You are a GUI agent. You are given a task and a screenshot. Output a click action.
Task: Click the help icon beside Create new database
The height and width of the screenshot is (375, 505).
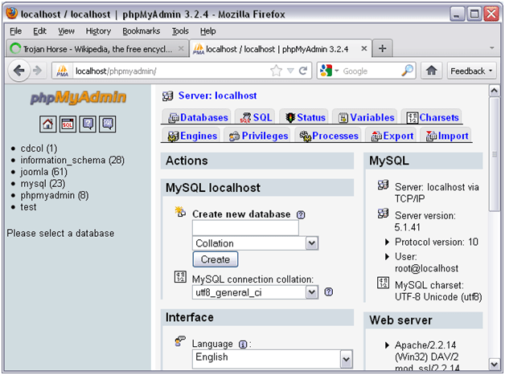click(x=301, y=215)
